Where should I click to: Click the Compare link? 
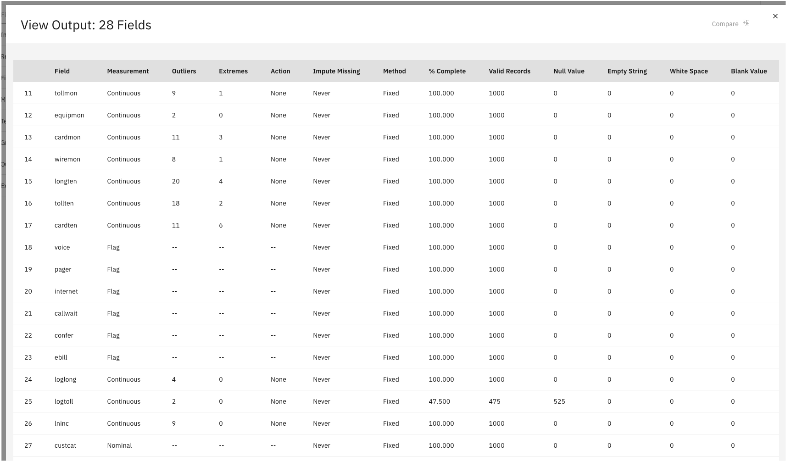[725, 24]
